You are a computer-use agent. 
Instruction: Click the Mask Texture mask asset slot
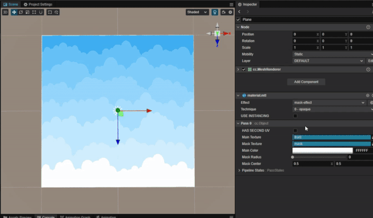pos(332,144)
